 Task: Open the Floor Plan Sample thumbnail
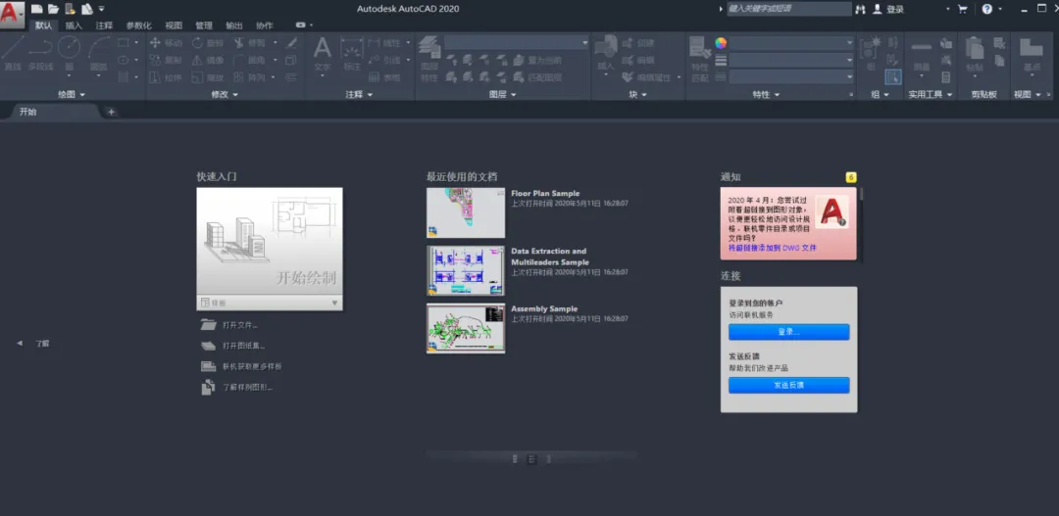[x=466, y=213]
